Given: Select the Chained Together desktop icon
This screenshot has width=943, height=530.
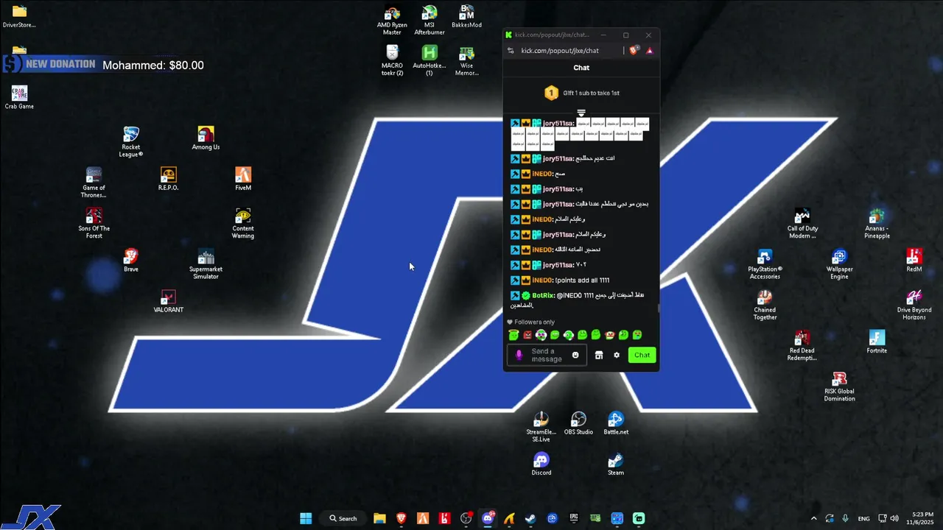Looking at the screenshot, I should tap(765, 304).
